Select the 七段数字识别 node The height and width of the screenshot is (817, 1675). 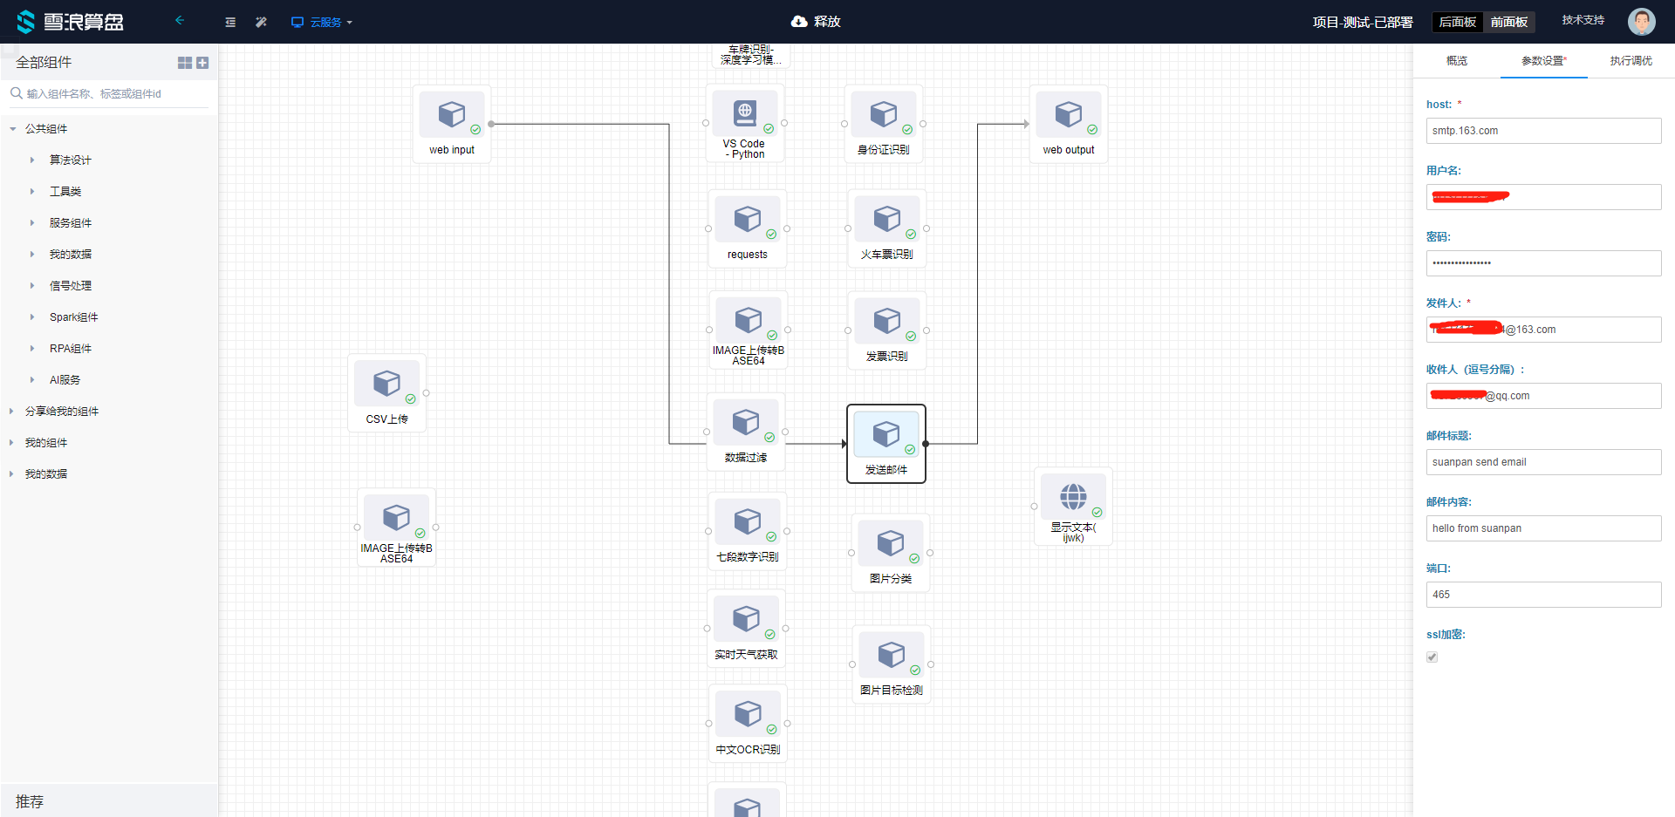[x=748, y=531]
